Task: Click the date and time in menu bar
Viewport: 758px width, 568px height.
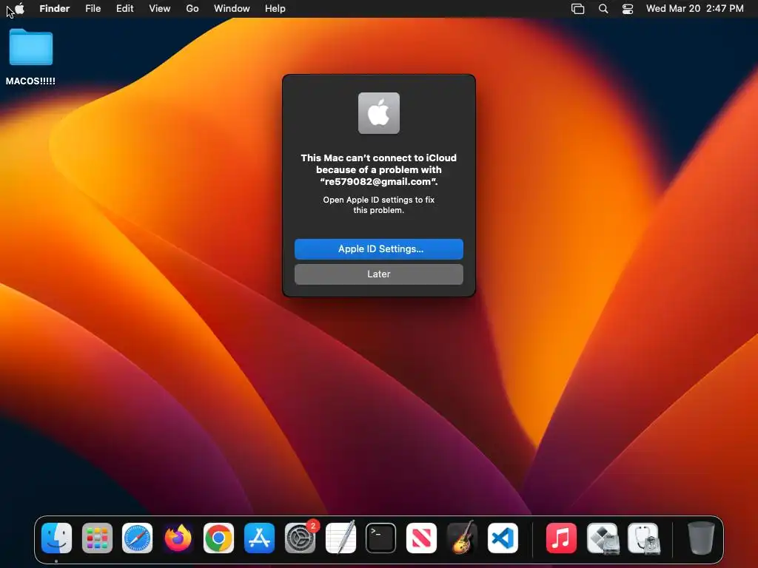Action: click(x=694, y=9)
